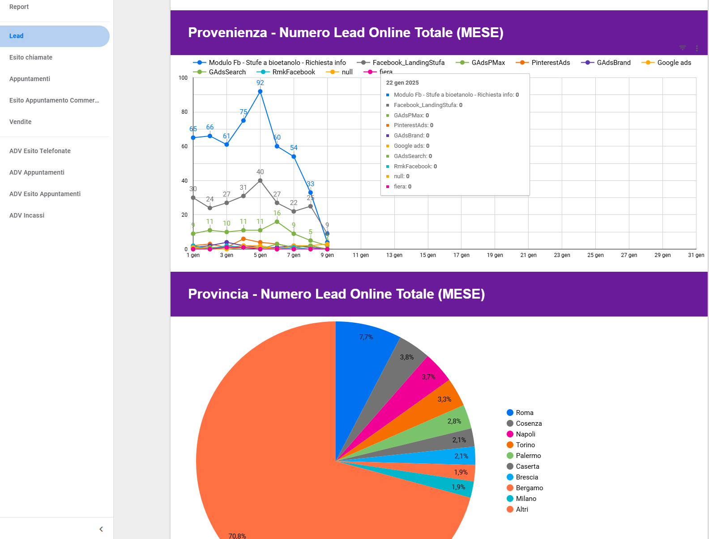Click the '22 gen 2025' tooltip heading
Image resolution: width=709 pixels, height=539 pixels.
pos(402,83)
